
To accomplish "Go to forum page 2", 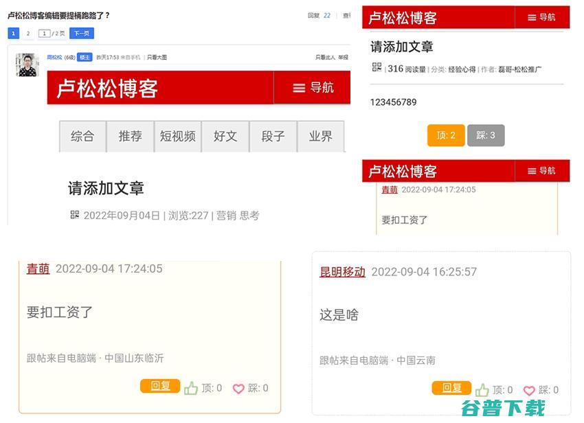I will click(x=28, y=34).
